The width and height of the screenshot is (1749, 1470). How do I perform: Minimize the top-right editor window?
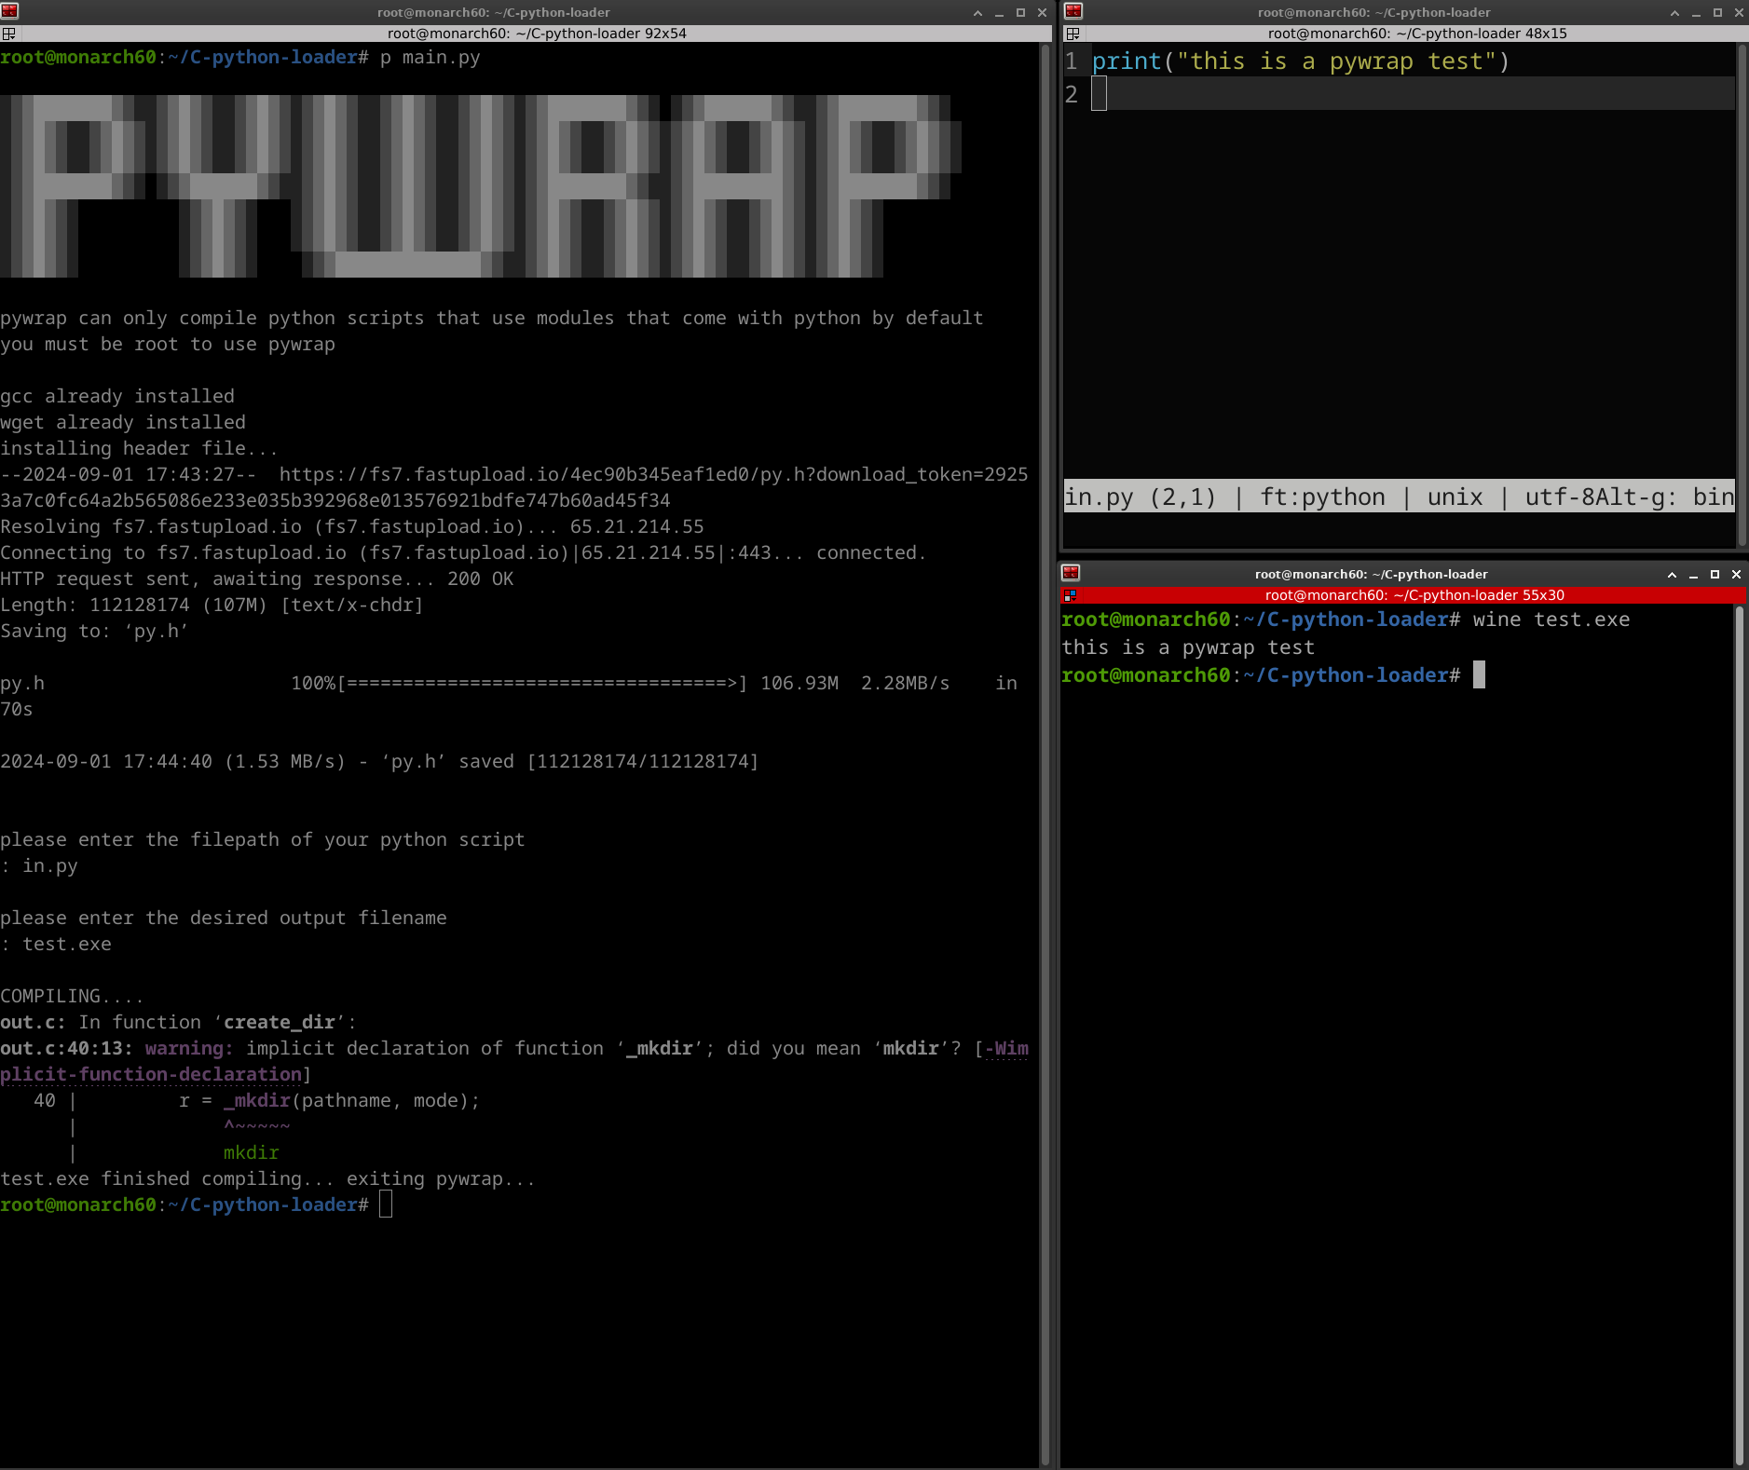[x=1696, y=12]
